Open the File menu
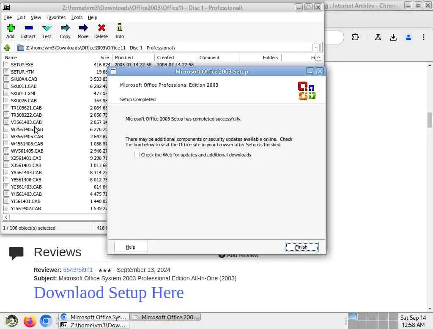This screenshot has width=433, height=329. 8,17
